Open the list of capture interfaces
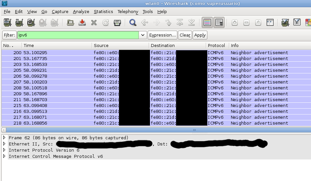The width and height of the screenshot is (311, 181). pyautogui.click(x=7, y=23)
